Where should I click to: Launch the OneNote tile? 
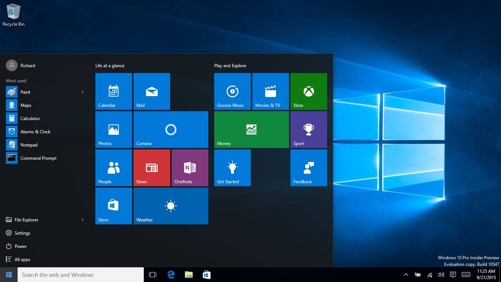(190, 168)
